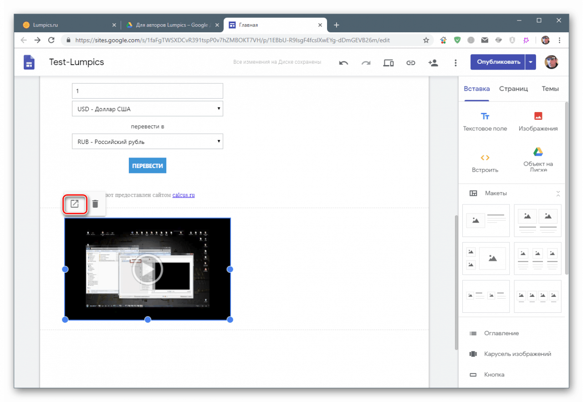Click the Test-Lumpics site title
583x402 pixels.
click(77, 62)
